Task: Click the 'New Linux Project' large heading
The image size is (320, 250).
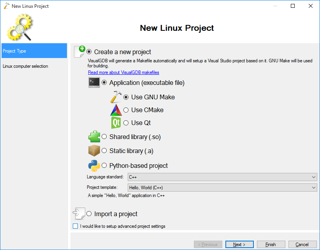Action: pos(177,28)
